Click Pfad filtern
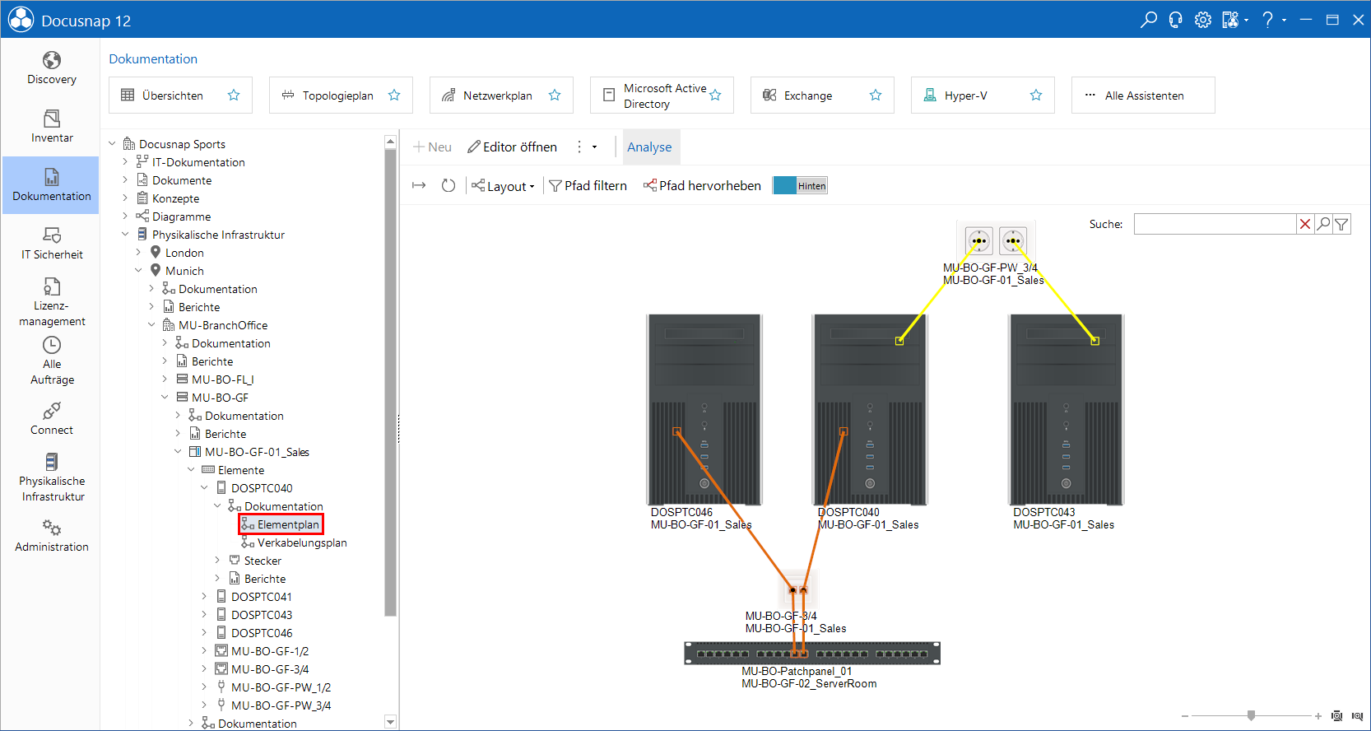 pos(588,186)
